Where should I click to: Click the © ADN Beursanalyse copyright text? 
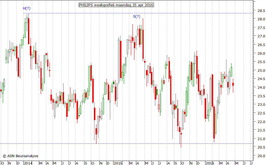(x=21, y=156)
